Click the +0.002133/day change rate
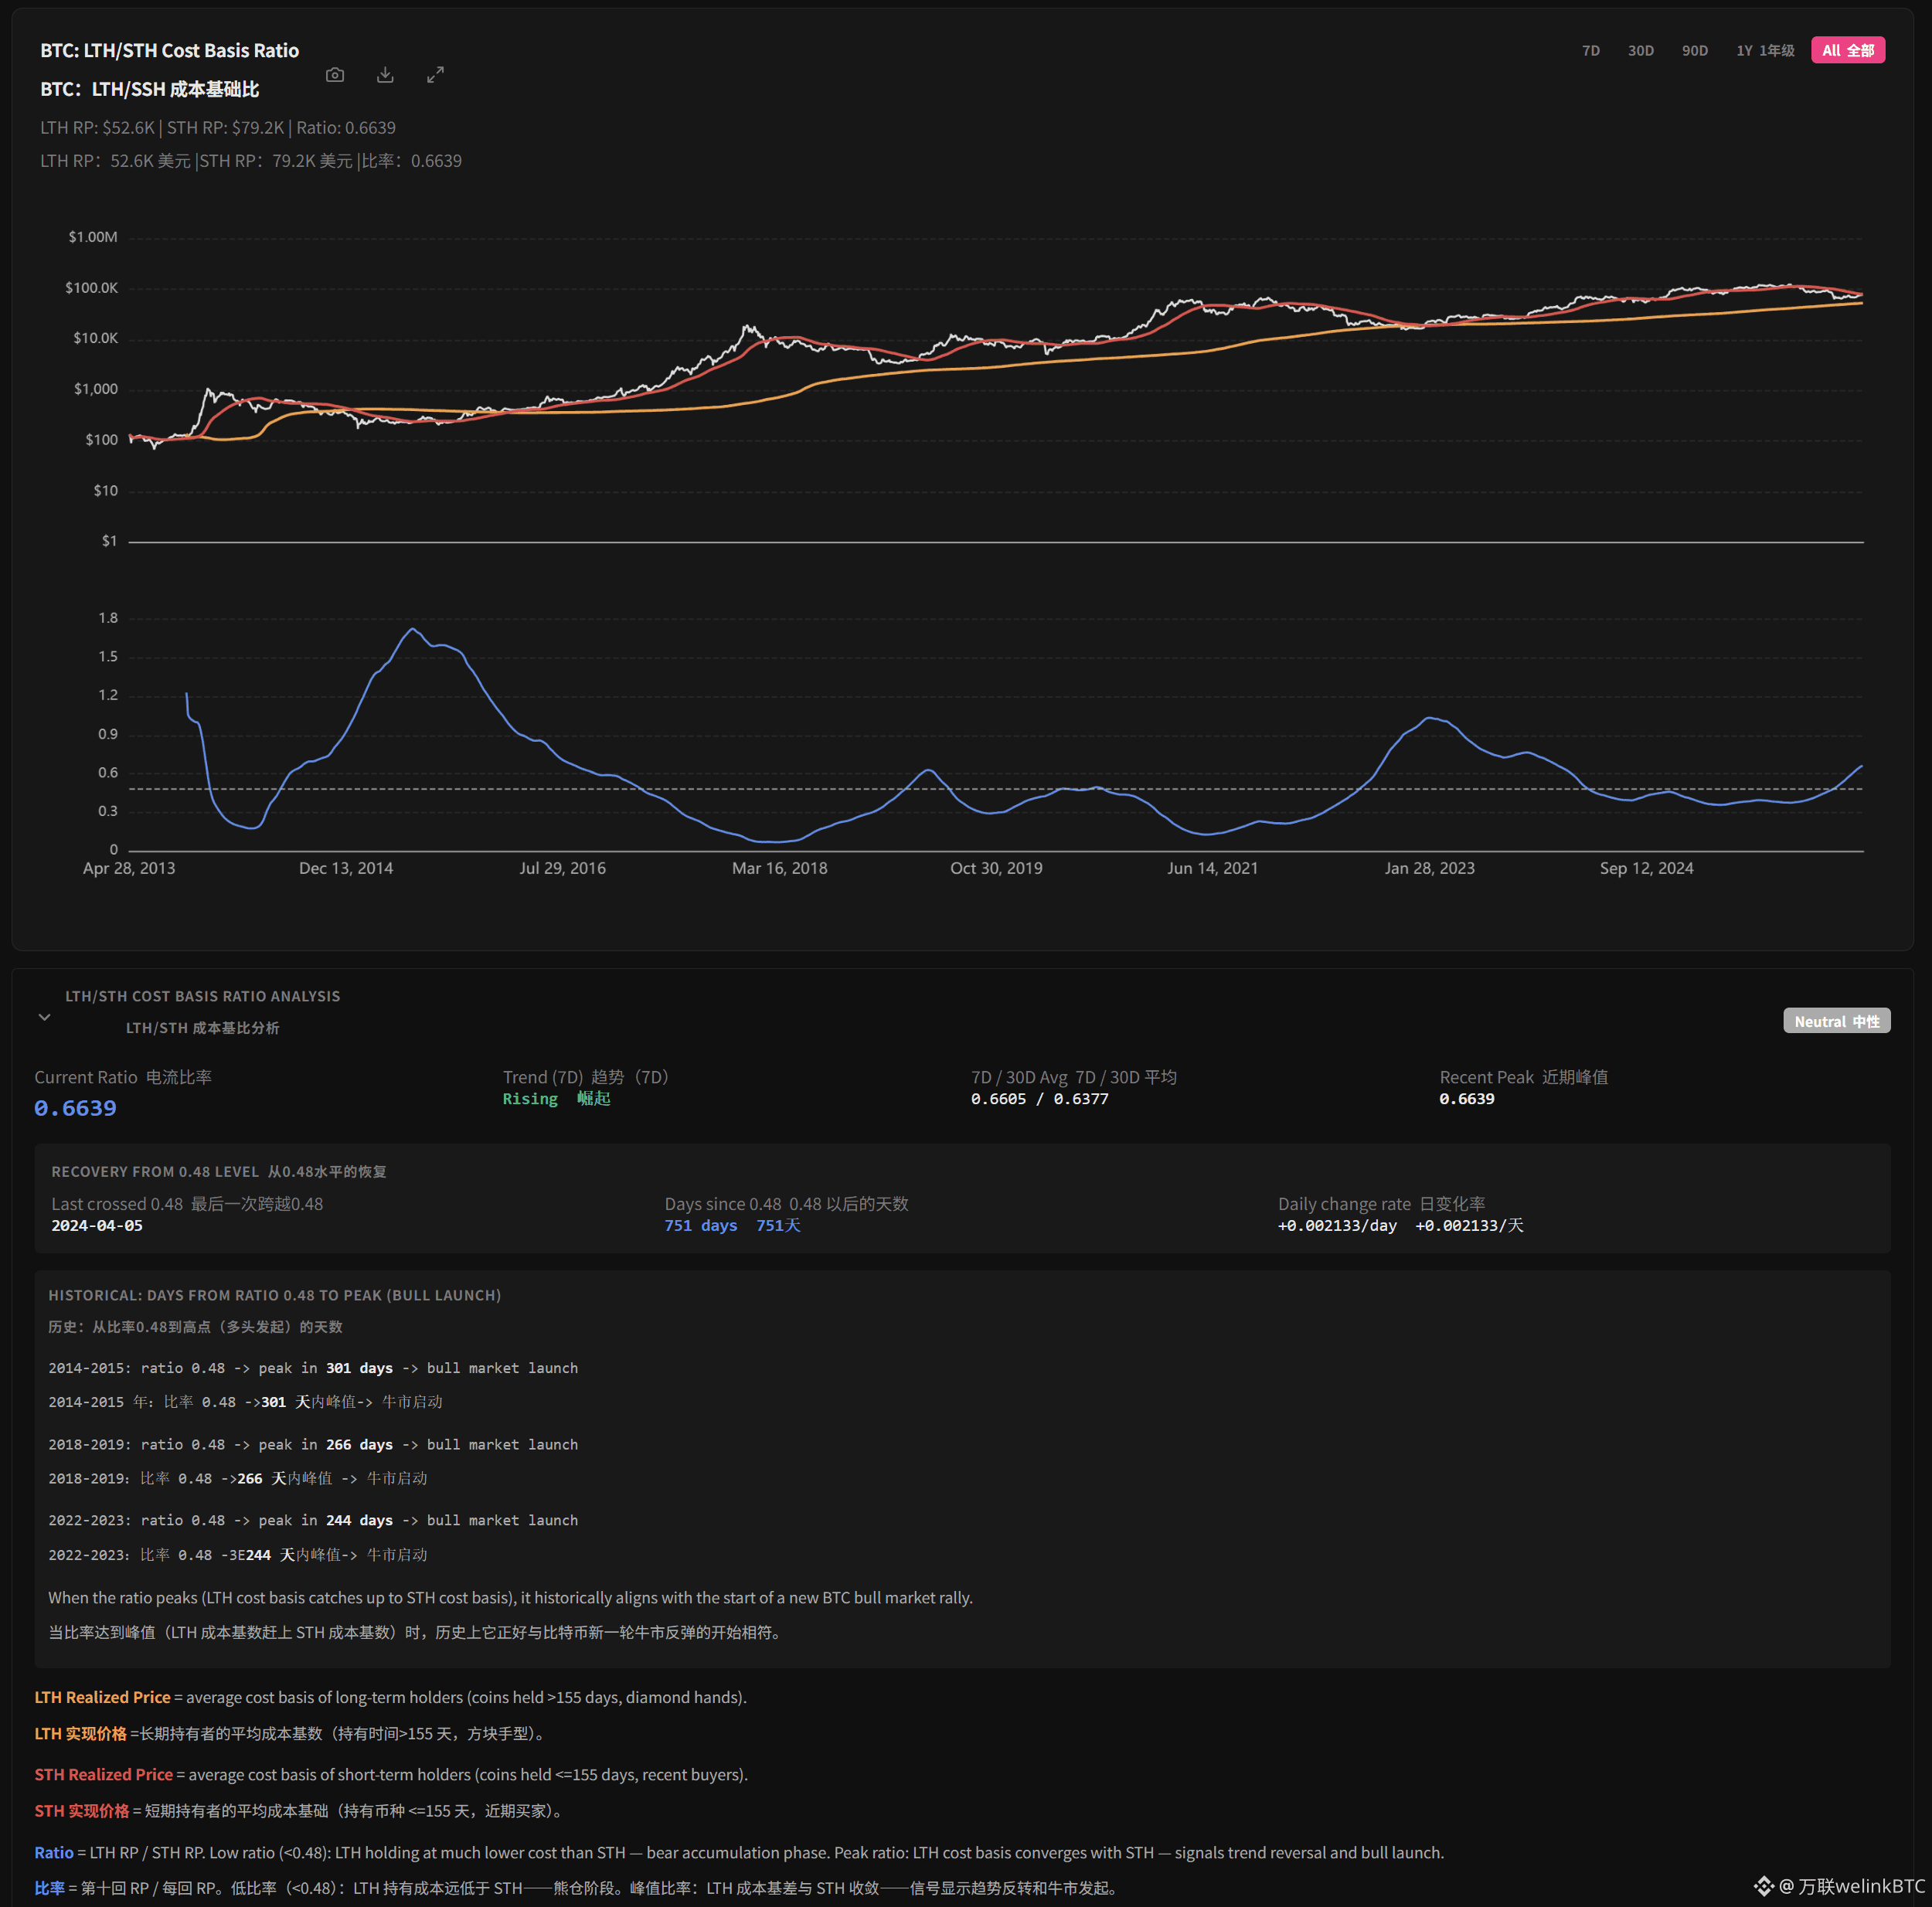The image size is (1932, 1907). click(x=1337, y=1226)
